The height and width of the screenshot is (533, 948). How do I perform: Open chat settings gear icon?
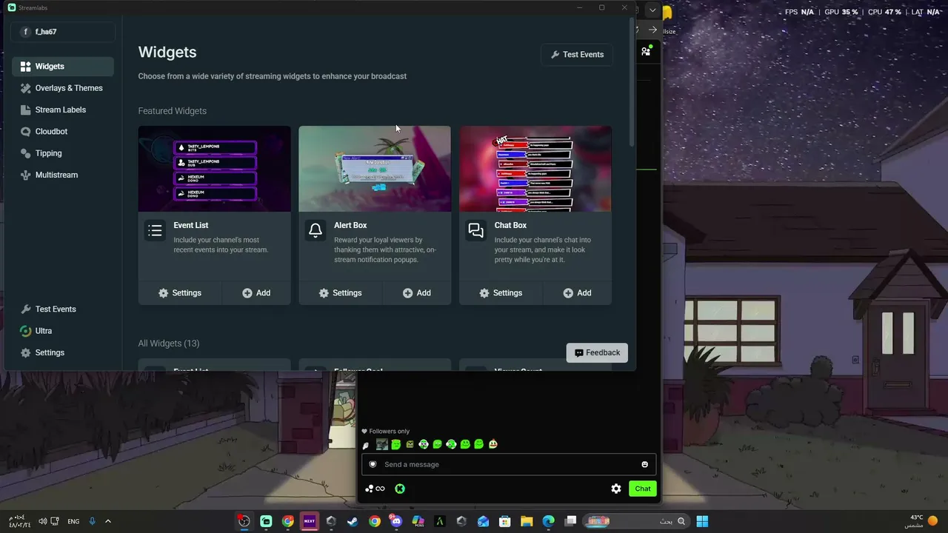616,489
